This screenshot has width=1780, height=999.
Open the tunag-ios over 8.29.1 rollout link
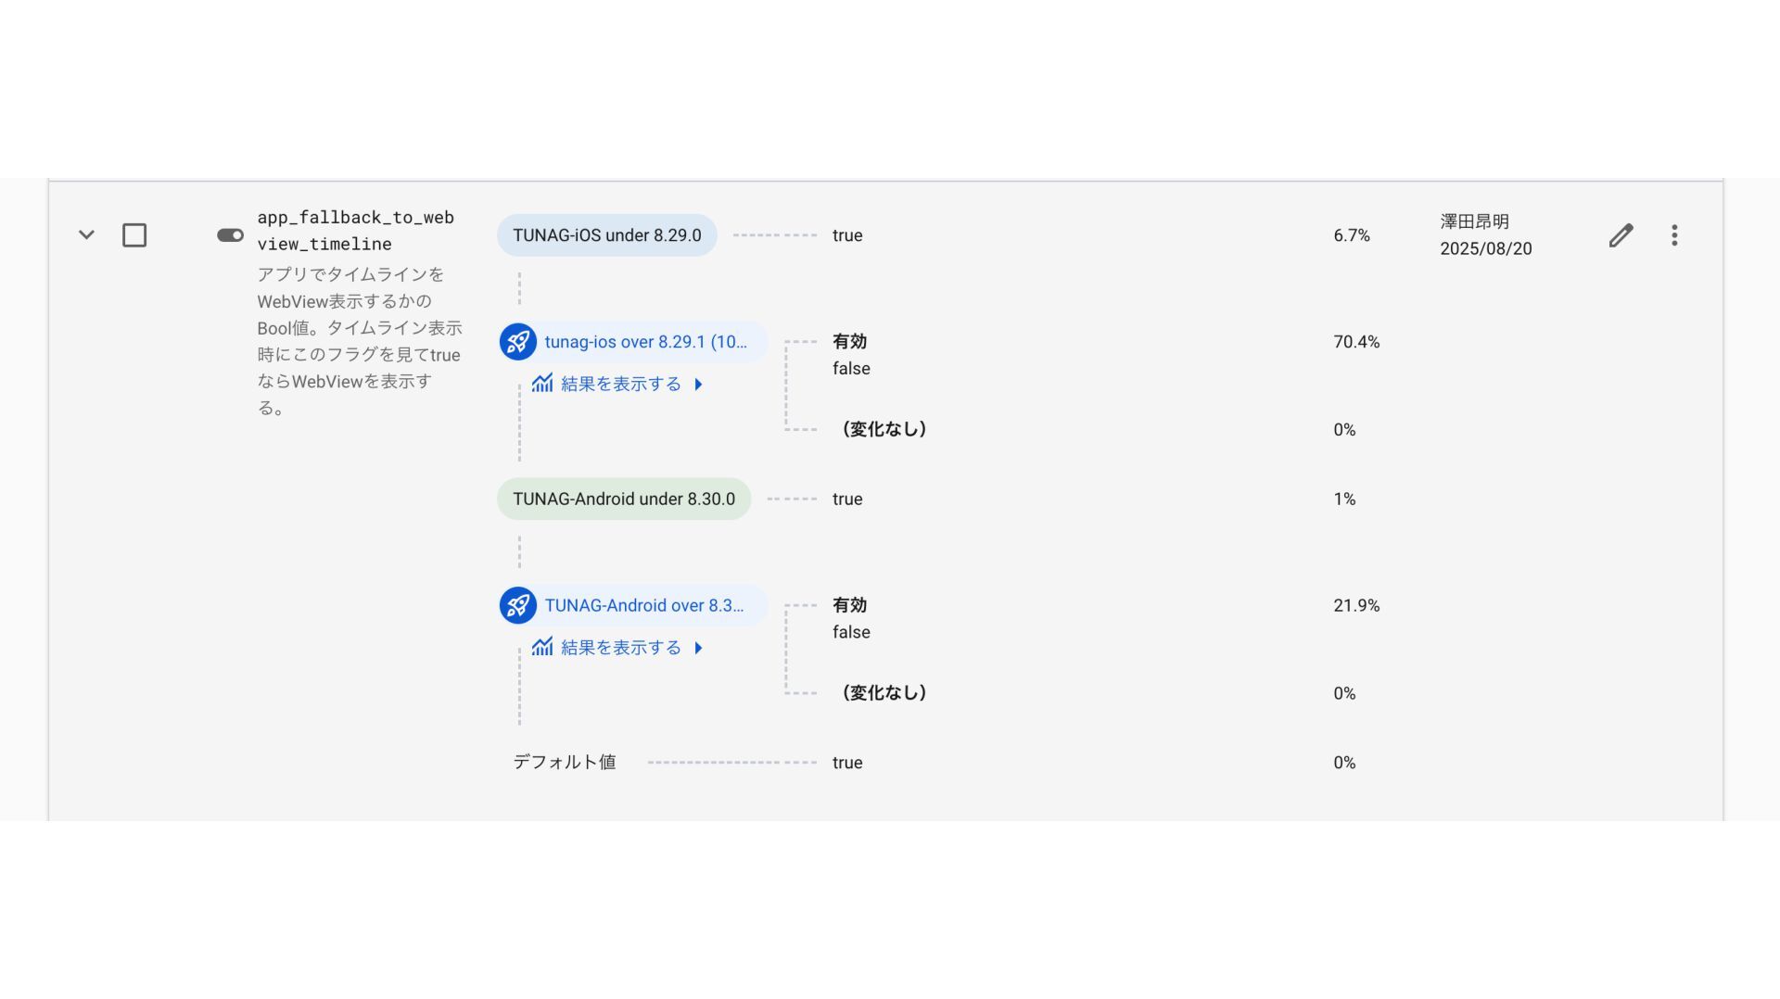tap(646, 342)
